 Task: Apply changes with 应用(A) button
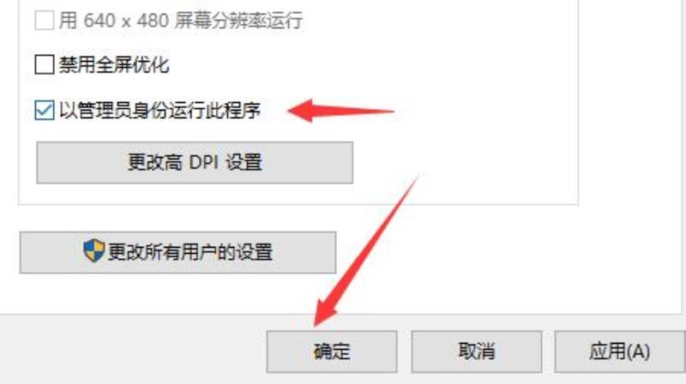pyautogui.click(x=619, y=351)
